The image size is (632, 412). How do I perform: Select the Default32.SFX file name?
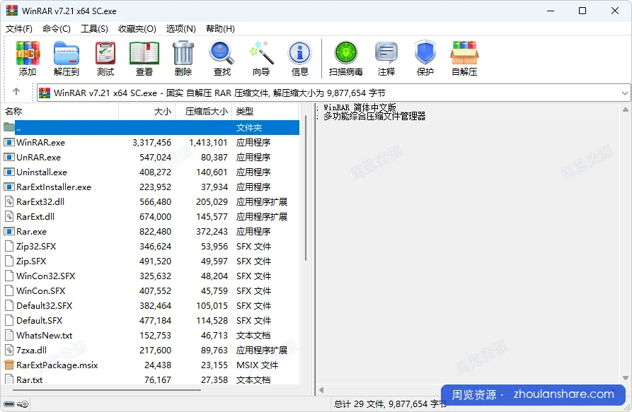click(45, 306)
